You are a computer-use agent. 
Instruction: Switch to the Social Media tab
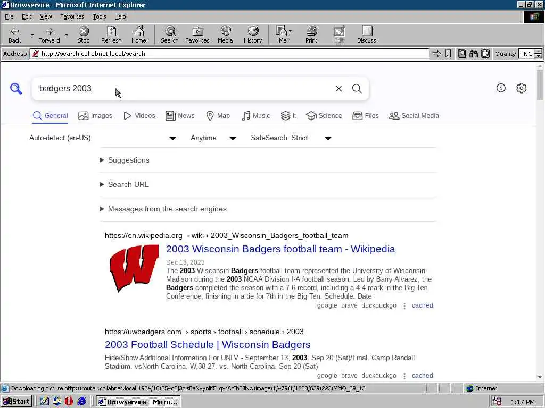[414, 115]
